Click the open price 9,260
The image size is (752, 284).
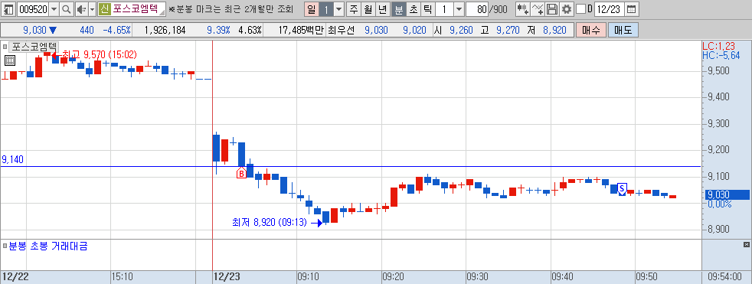(461, 30)
